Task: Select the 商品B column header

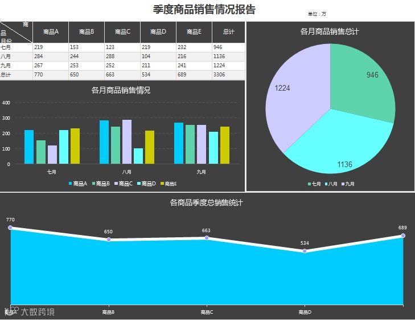Action: click(87, 32)
